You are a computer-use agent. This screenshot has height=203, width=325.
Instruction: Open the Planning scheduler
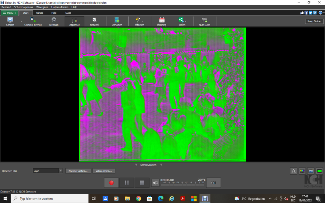click(162, 21)
